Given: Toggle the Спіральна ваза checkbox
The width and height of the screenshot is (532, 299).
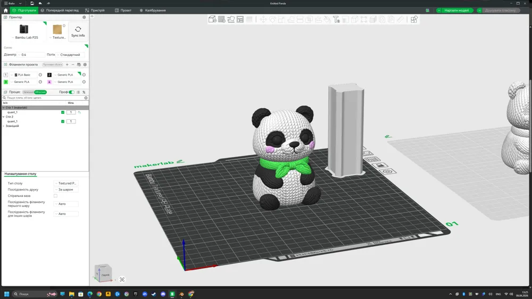Looking at the screenshot, I should point(55,196).
